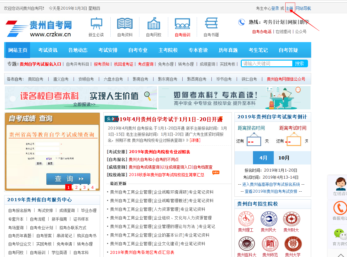Open the 主考院校 navigation menu
The image size is (347, 257).
168,50
